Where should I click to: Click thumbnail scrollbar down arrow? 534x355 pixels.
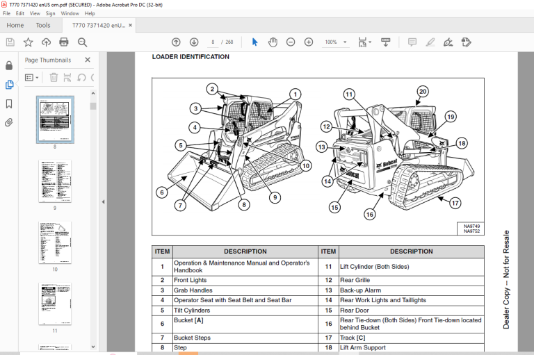[93, 347]
